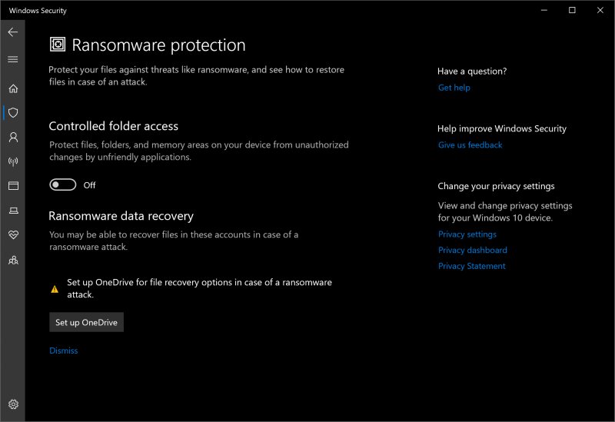Open Virus & threat protection shield icon

13,113
